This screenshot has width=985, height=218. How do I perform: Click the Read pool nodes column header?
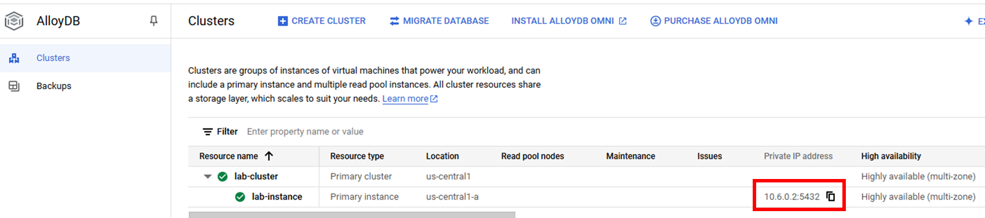click(532, 156)
